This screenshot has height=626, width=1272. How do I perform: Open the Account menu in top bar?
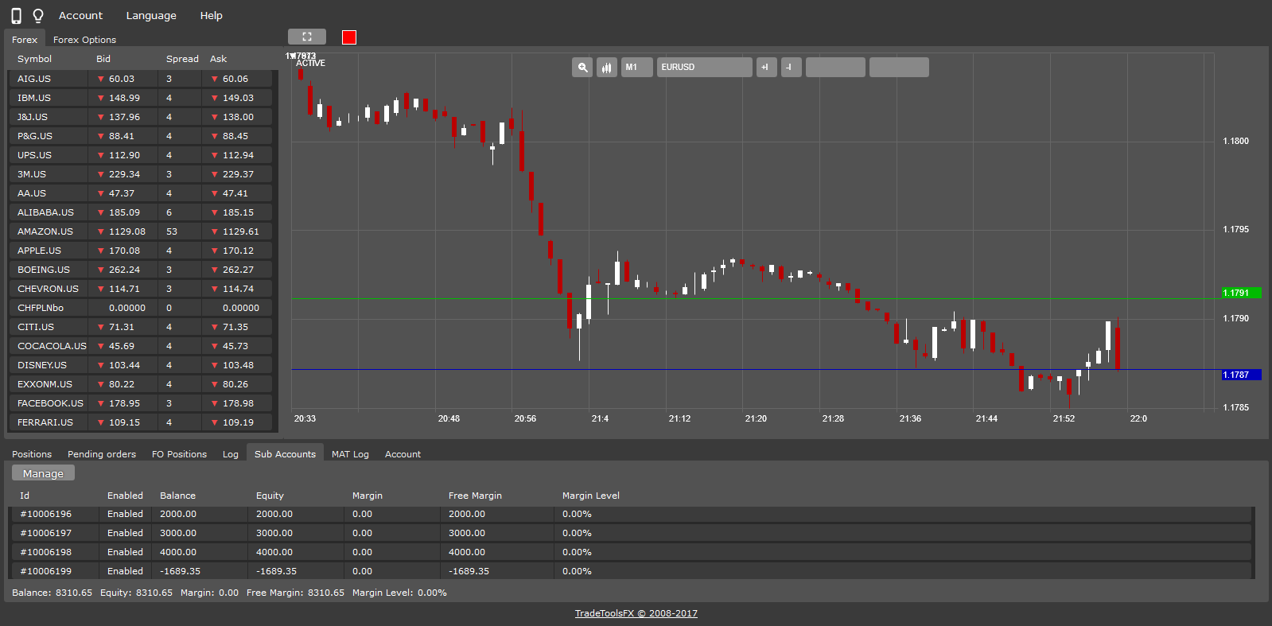[80, 16]
